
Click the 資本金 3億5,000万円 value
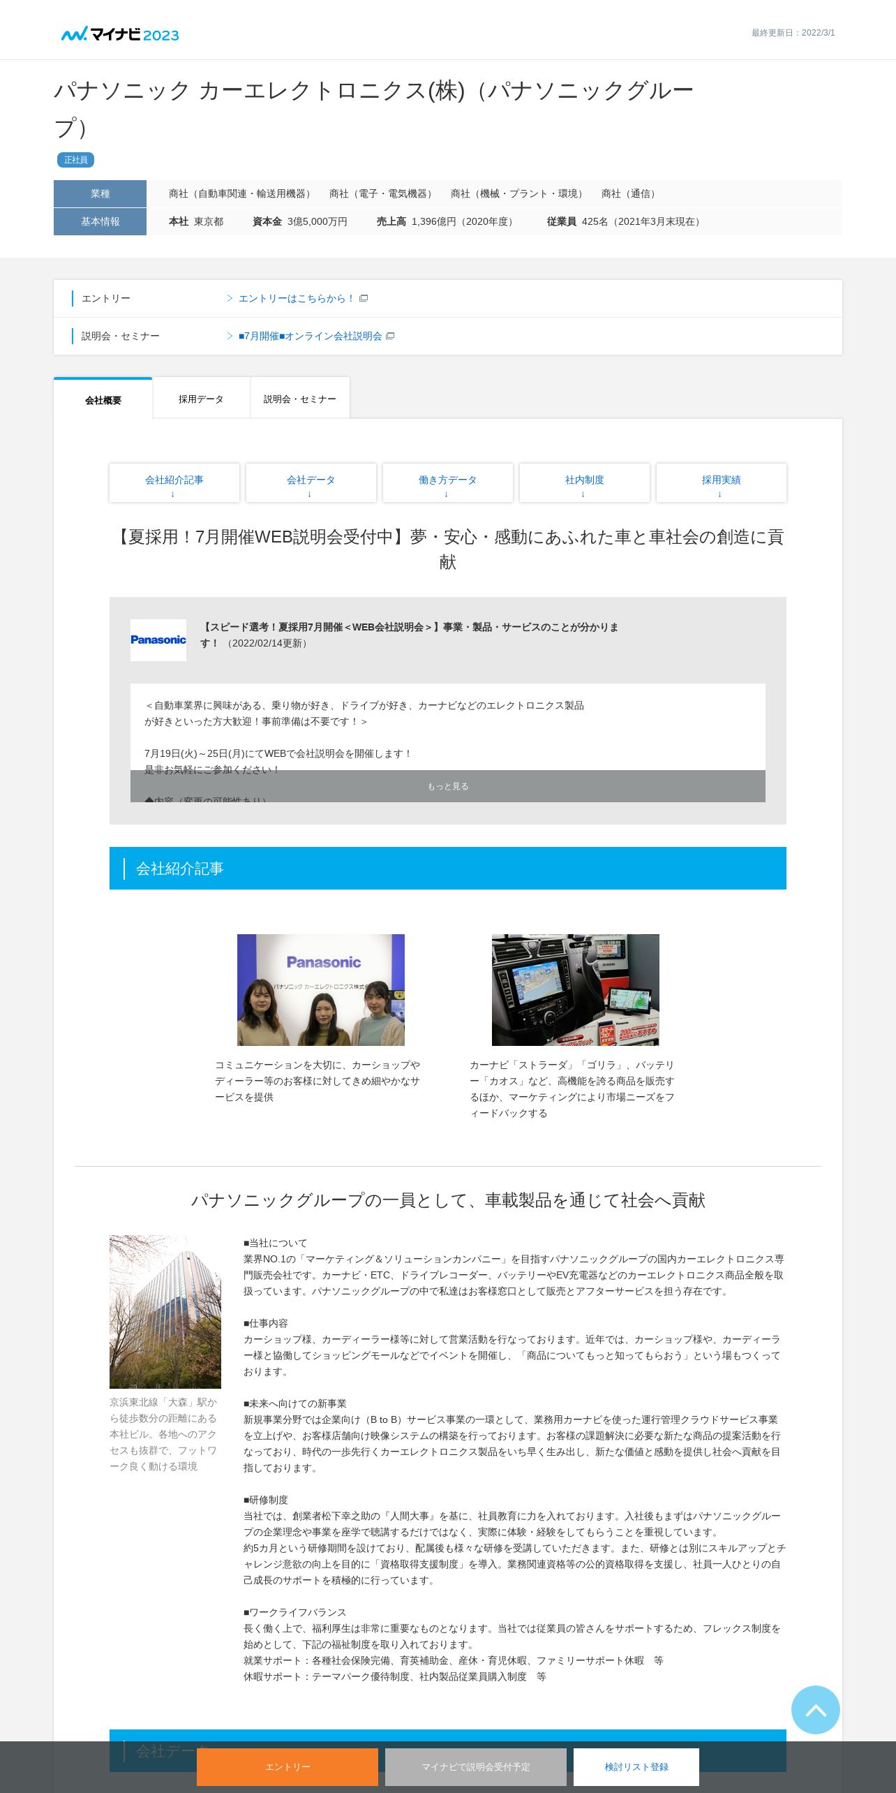coord(300,221)
